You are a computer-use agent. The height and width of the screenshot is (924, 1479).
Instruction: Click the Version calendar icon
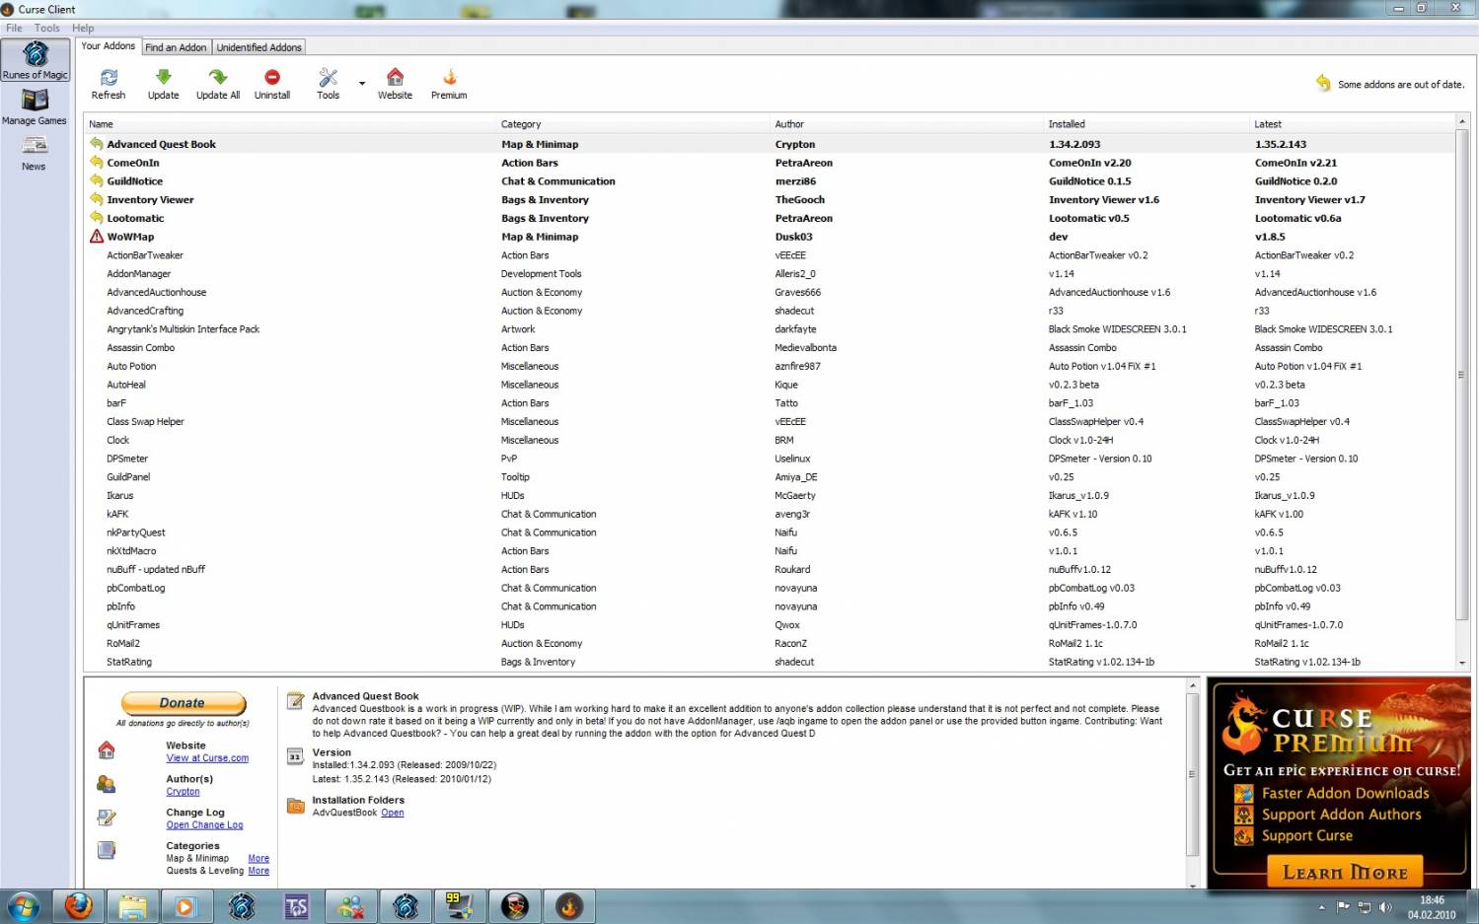[x=295, y=756]
